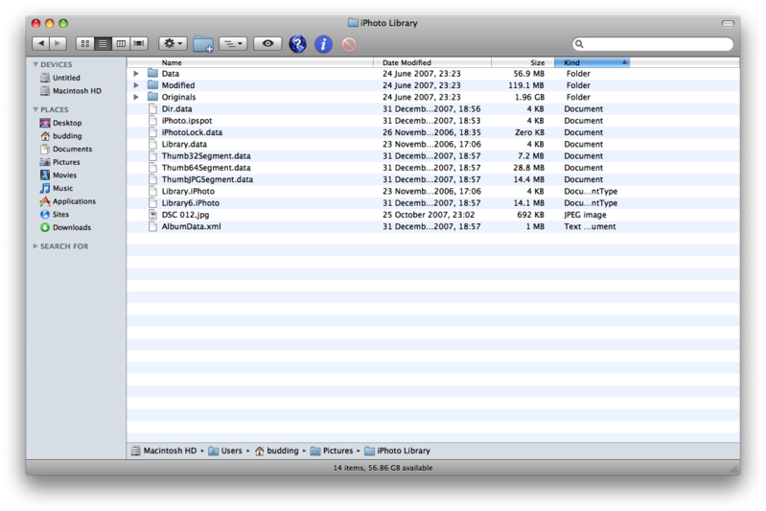The height and width of the screenshot is (511, 766).
Task: Select the Library6.iPhoto file
Action: tap(432, 202)
